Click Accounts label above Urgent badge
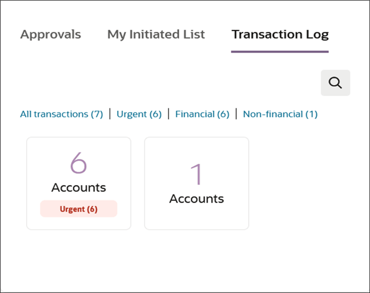 point(78,187)
